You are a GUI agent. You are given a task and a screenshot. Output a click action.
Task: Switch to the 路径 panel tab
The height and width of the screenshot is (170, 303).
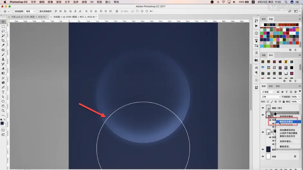(278, 86)
